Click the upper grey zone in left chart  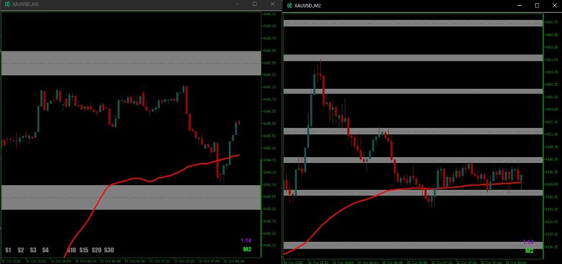pyautogui.click(x=131, y=63)
